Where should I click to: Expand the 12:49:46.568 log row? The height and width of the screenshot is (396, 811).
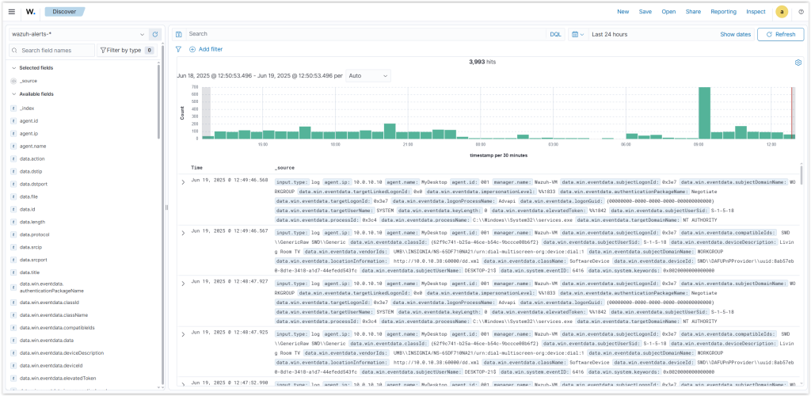pos(183,182)
